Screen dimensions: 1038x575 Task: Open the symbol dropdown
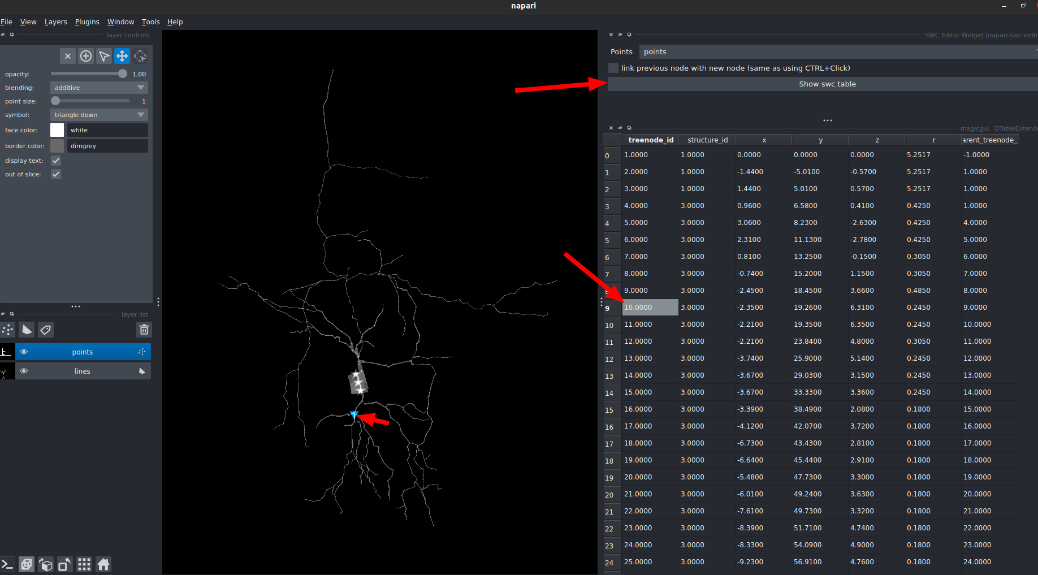(x=99, y=115)
